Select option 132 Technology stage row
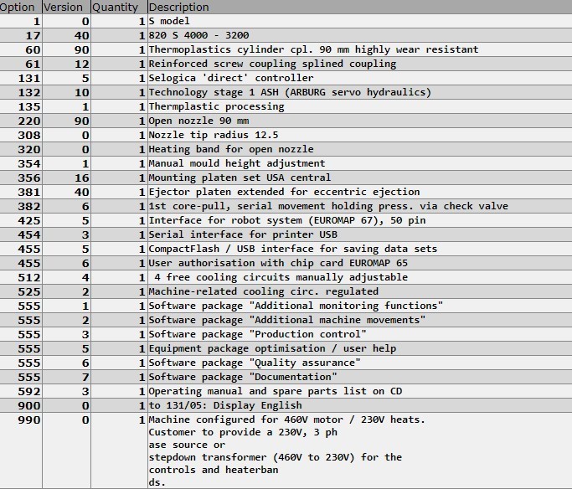The height and width of the screenshot is (489, 572). [x=286, y=92]
